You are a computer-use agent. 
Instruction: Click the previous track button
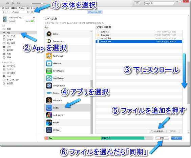click(x=7, y=3)
